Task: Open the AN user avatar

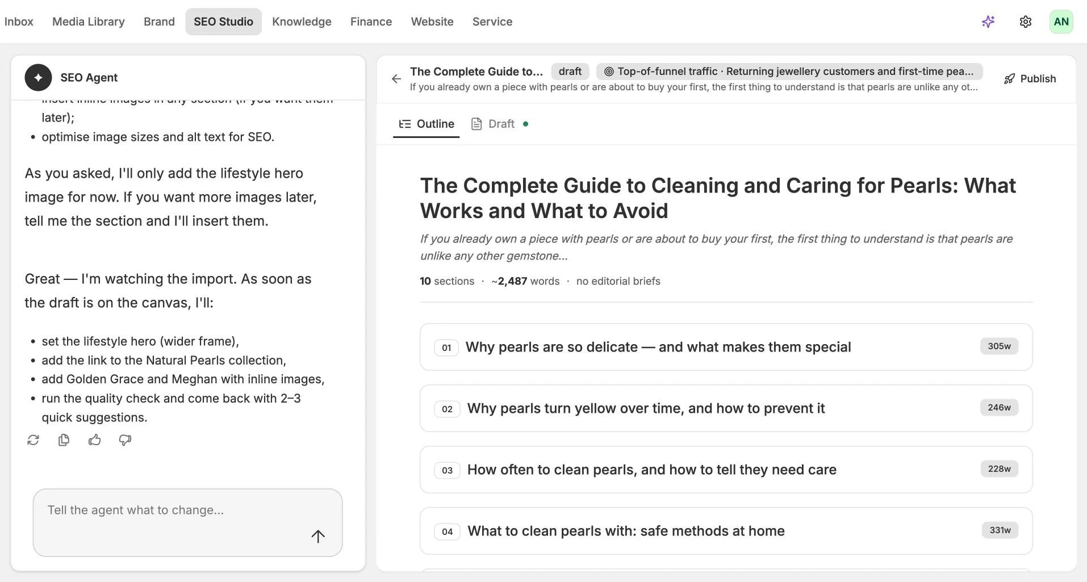Action: [x=1061, y=22]
